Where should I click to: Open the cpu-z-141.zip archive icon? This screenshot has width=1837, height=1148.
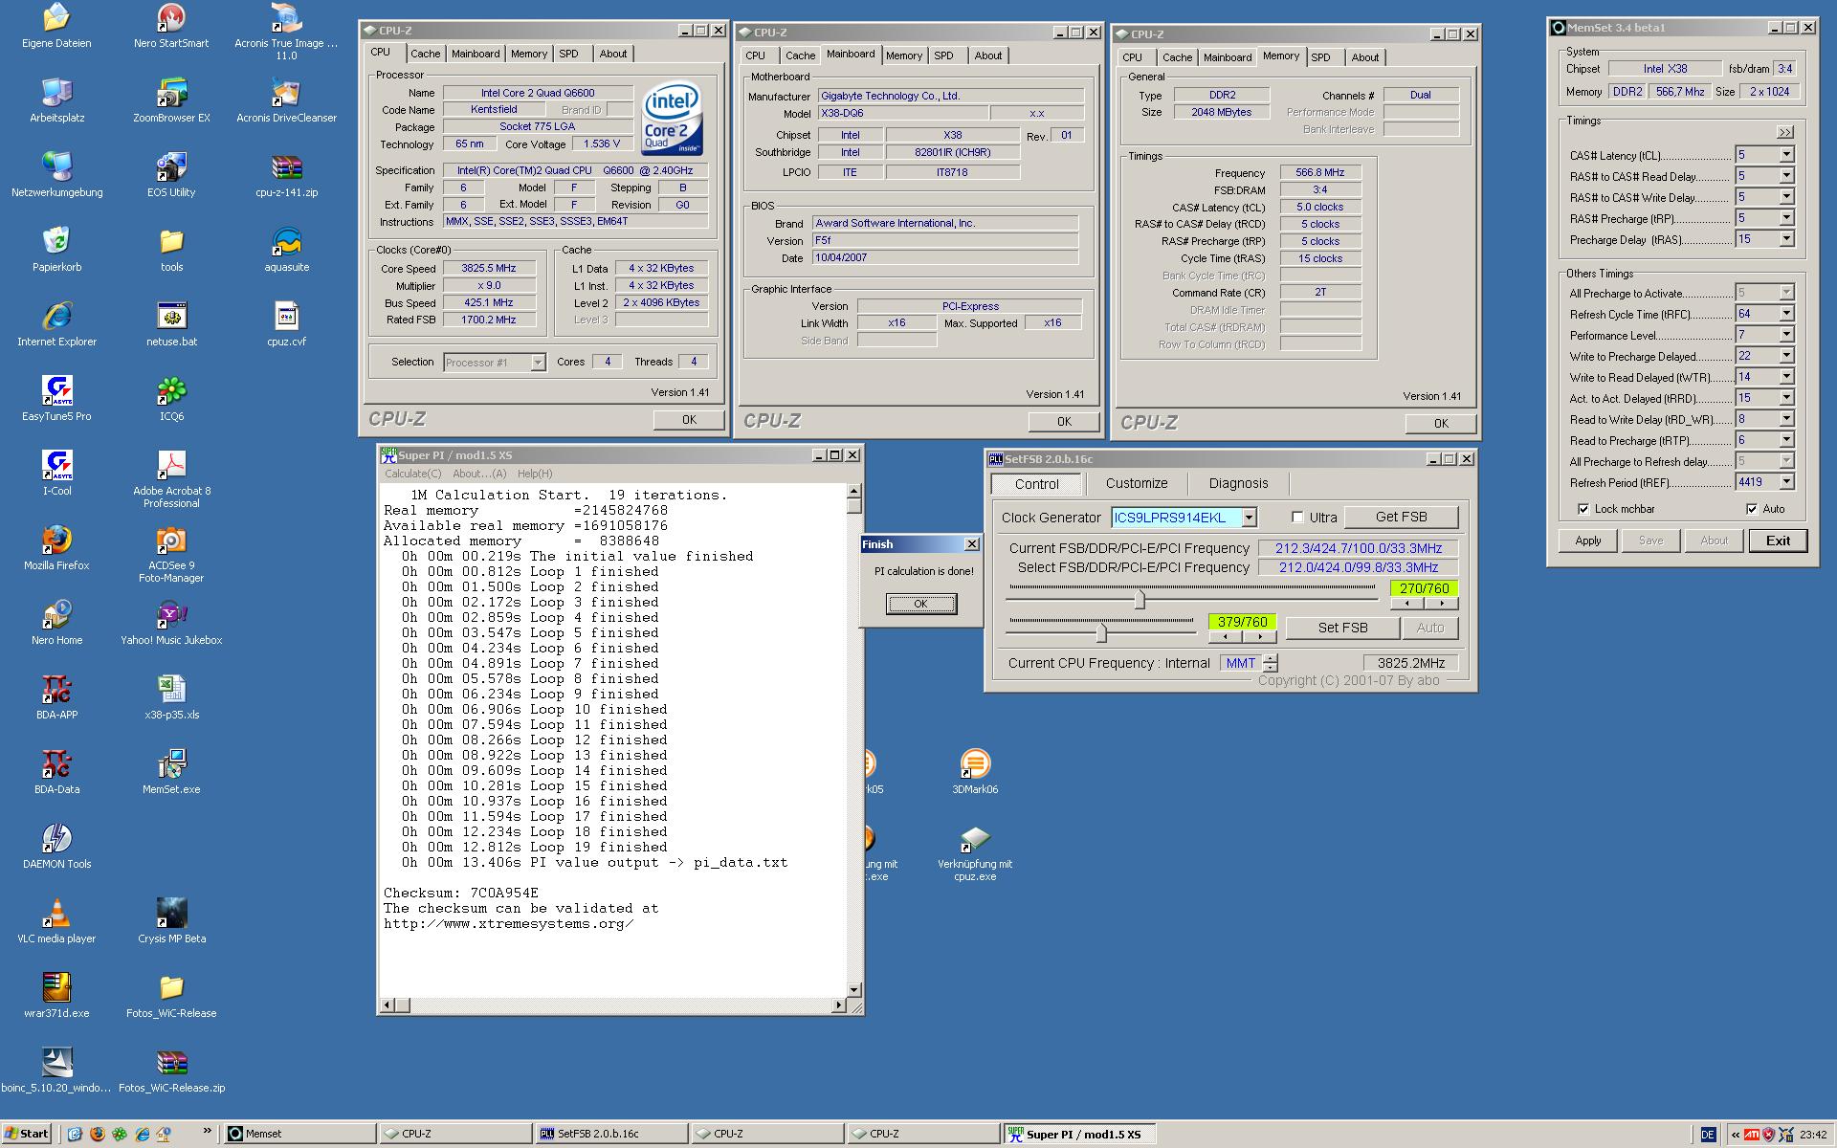point(286,175)
